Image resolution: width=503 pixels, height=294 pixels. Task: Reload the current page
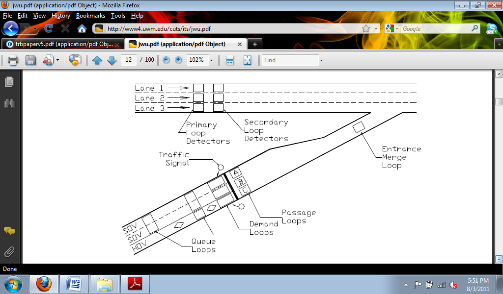(x=49, y=28)
